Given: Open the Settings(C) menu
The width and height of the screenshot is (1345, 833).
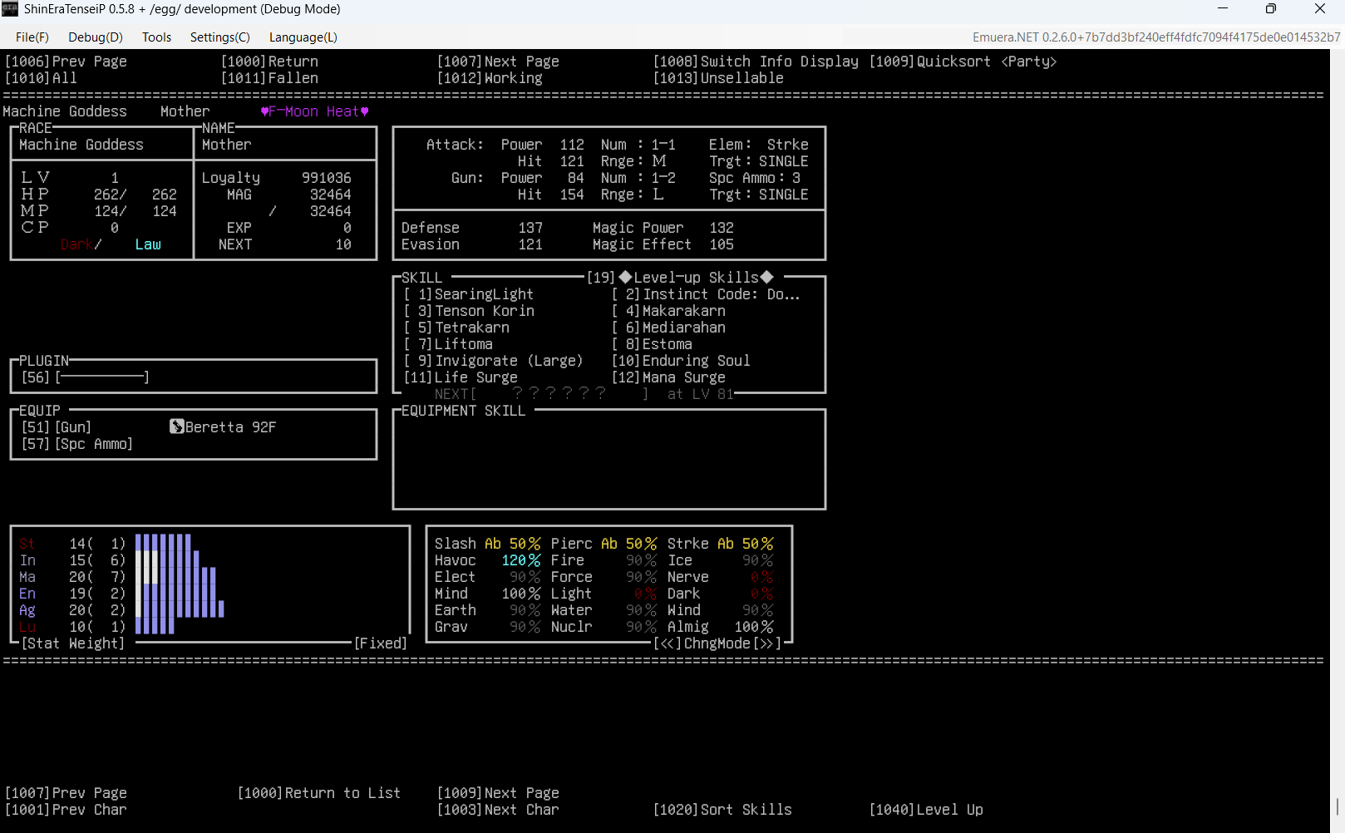Looking at the screenshot, I should tap(220, 37).
